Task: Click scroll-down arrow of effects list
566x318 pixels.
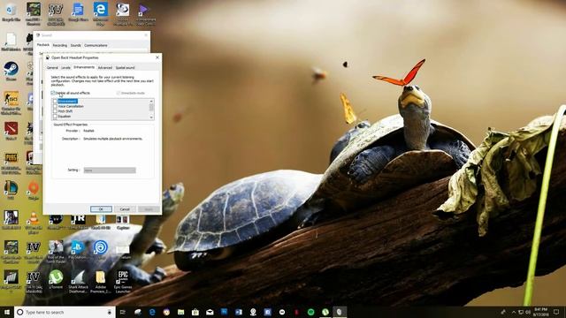Action: 151,117
